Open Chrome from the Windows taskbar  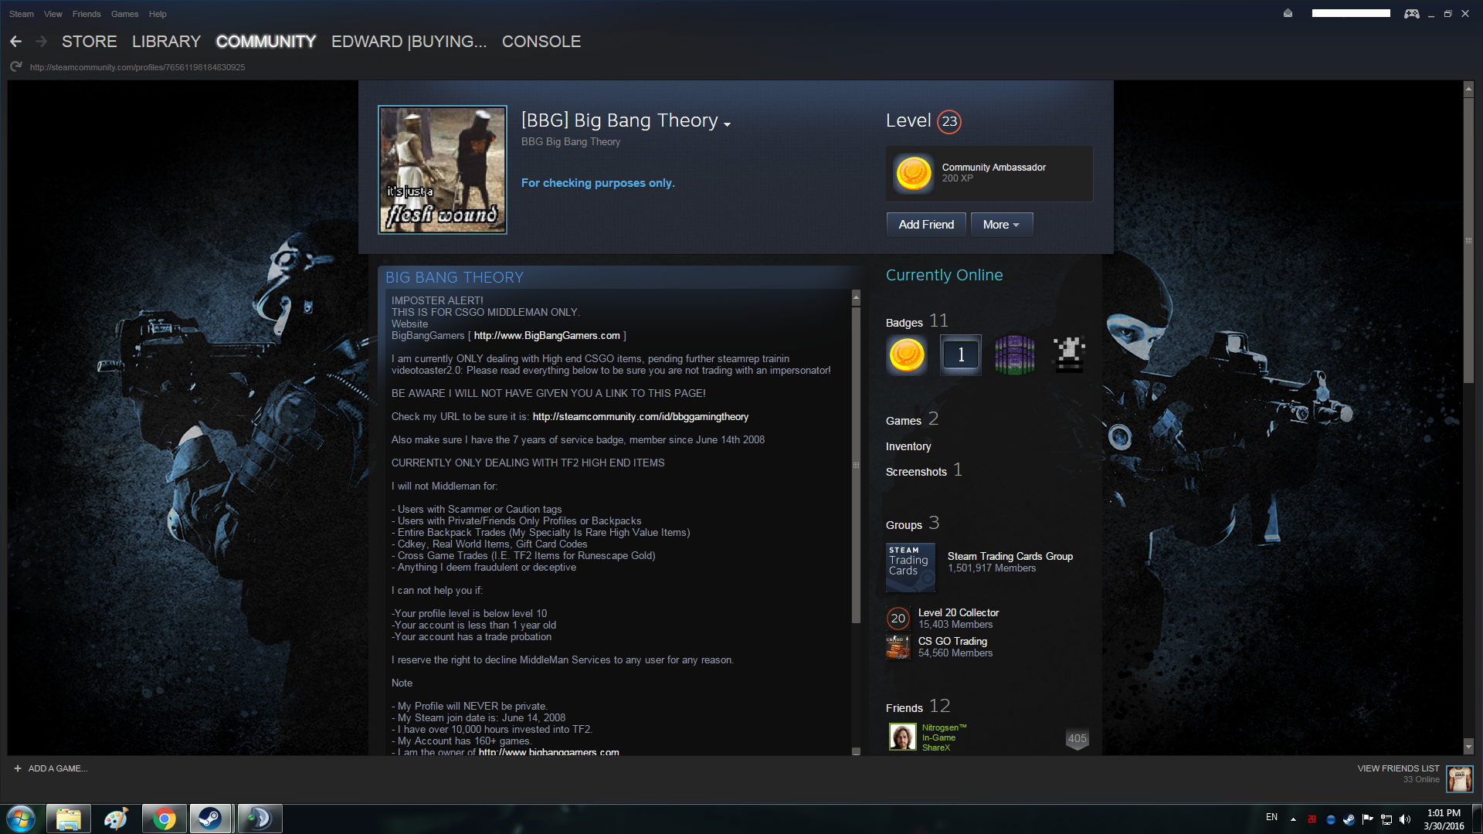coord(164,819)
